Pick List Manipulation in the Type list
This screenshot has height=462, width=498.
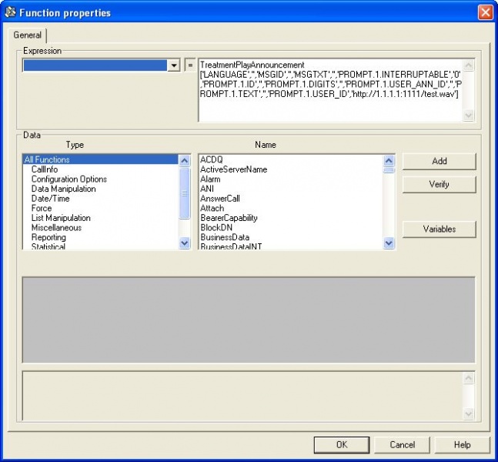point(60,218)
